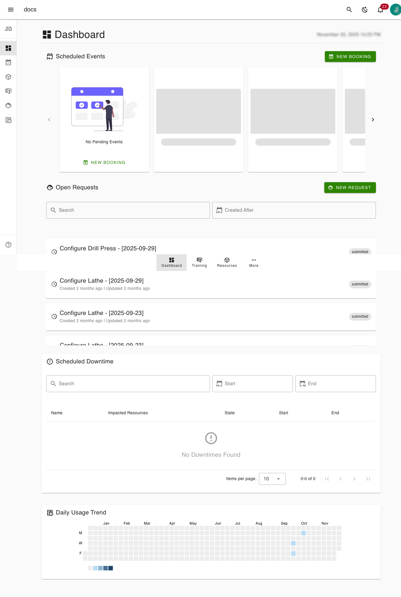Go to previous scheduled events slide

[49, 120]
